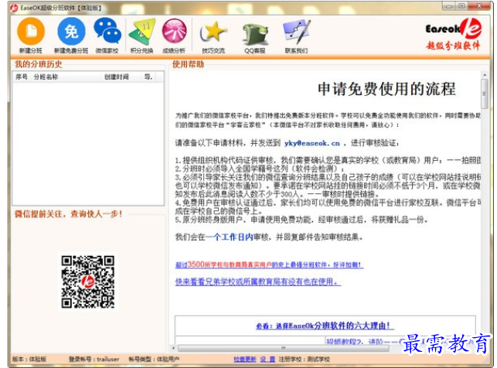497x368 pixels.
Task: Click the Easeok logo at top right
Action: (x=453, y=34)
